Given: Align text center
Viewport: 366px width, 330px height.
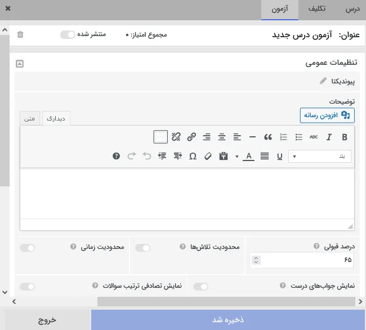Looking at the screenshot, I should point(222,137).
